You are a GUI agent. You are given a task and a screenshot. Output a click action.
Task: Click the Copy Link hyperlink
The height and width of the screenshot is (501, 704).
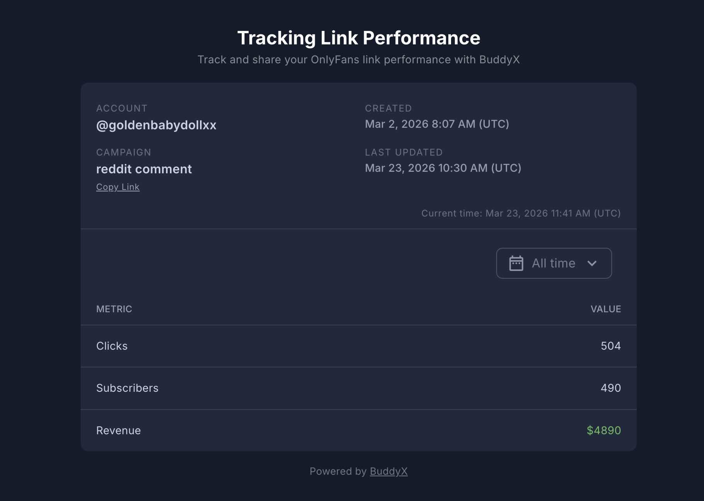coord(118,187)
